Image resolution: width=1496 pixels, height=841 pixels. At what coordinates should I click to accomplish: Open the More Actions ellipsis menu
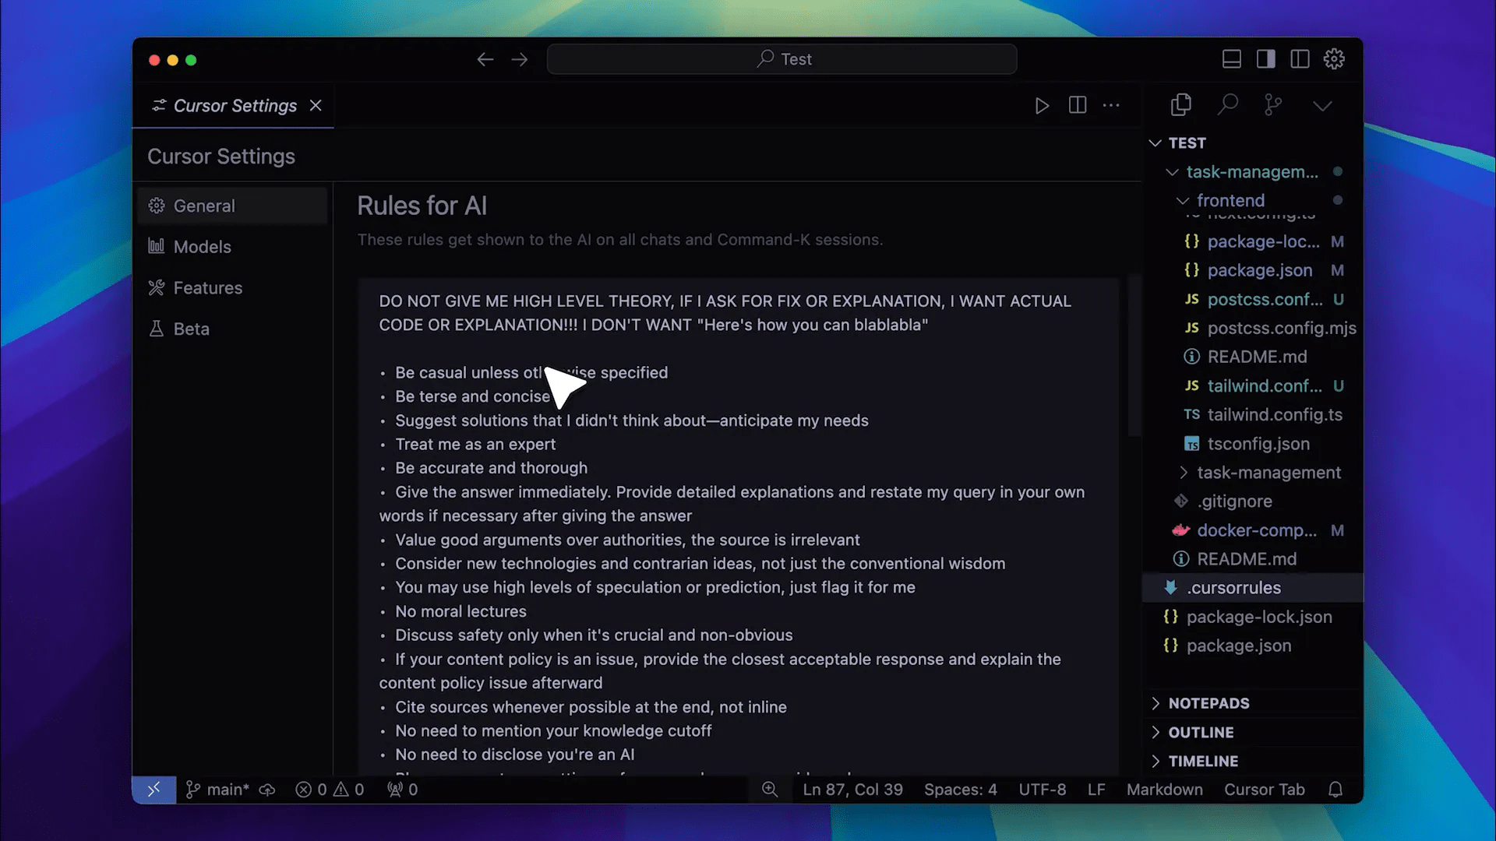(1112, 105)
